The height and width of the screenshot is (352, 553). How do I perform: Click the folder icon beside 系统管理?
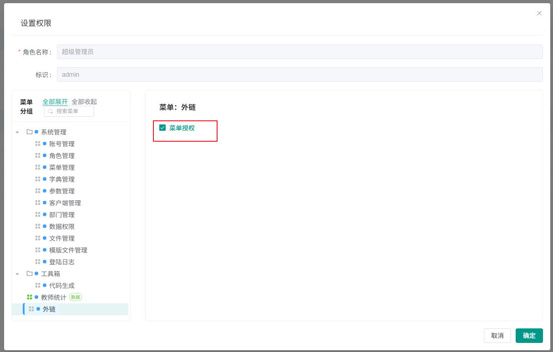30,132
